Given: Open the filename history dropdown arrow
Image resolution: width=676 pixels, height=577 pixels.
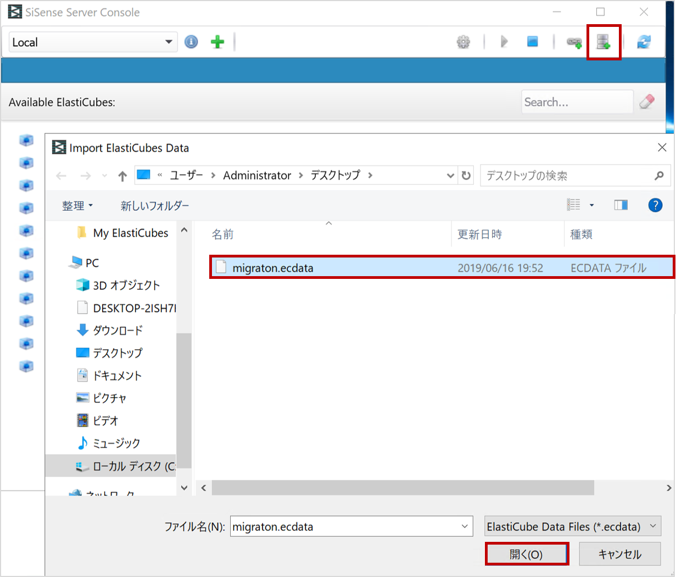Looking at the screenshot, I should pyautogui.click(x=465, y=526).
